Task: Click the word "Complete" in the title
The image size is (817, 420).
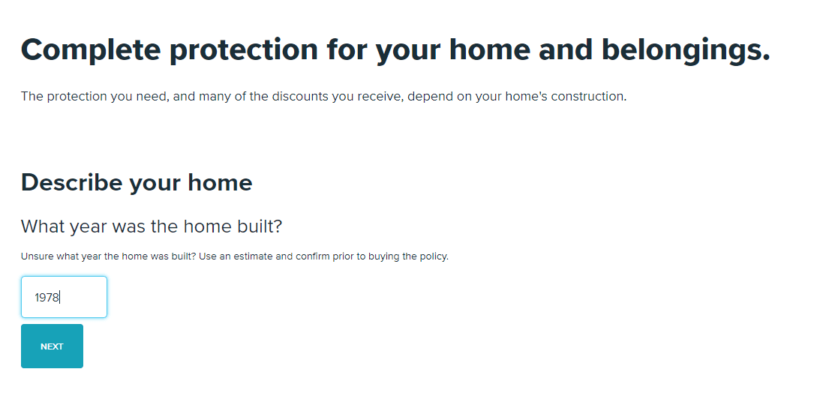Action: pos(91,50)
